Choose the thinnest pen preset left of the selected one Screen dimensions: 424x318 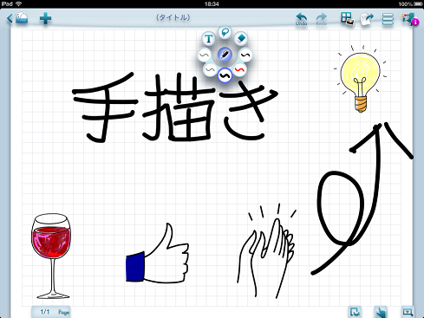coord(210,70)
